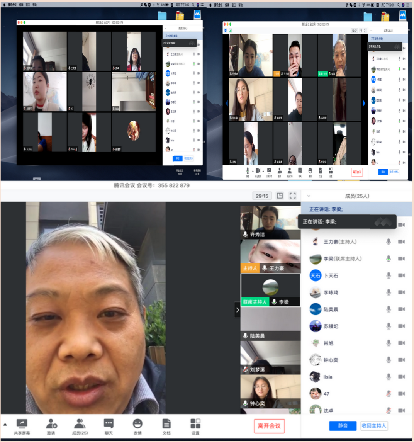The width and height of the screenshot is (414, 442).
Task: Click red 离开会议 leave meeting button at bottom
Action: click(269, 426)
